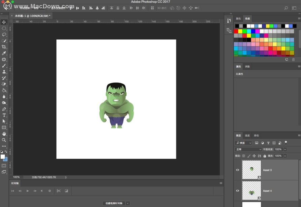Open the search magnifier at top right
301x207 pixels.
point(286,8)
